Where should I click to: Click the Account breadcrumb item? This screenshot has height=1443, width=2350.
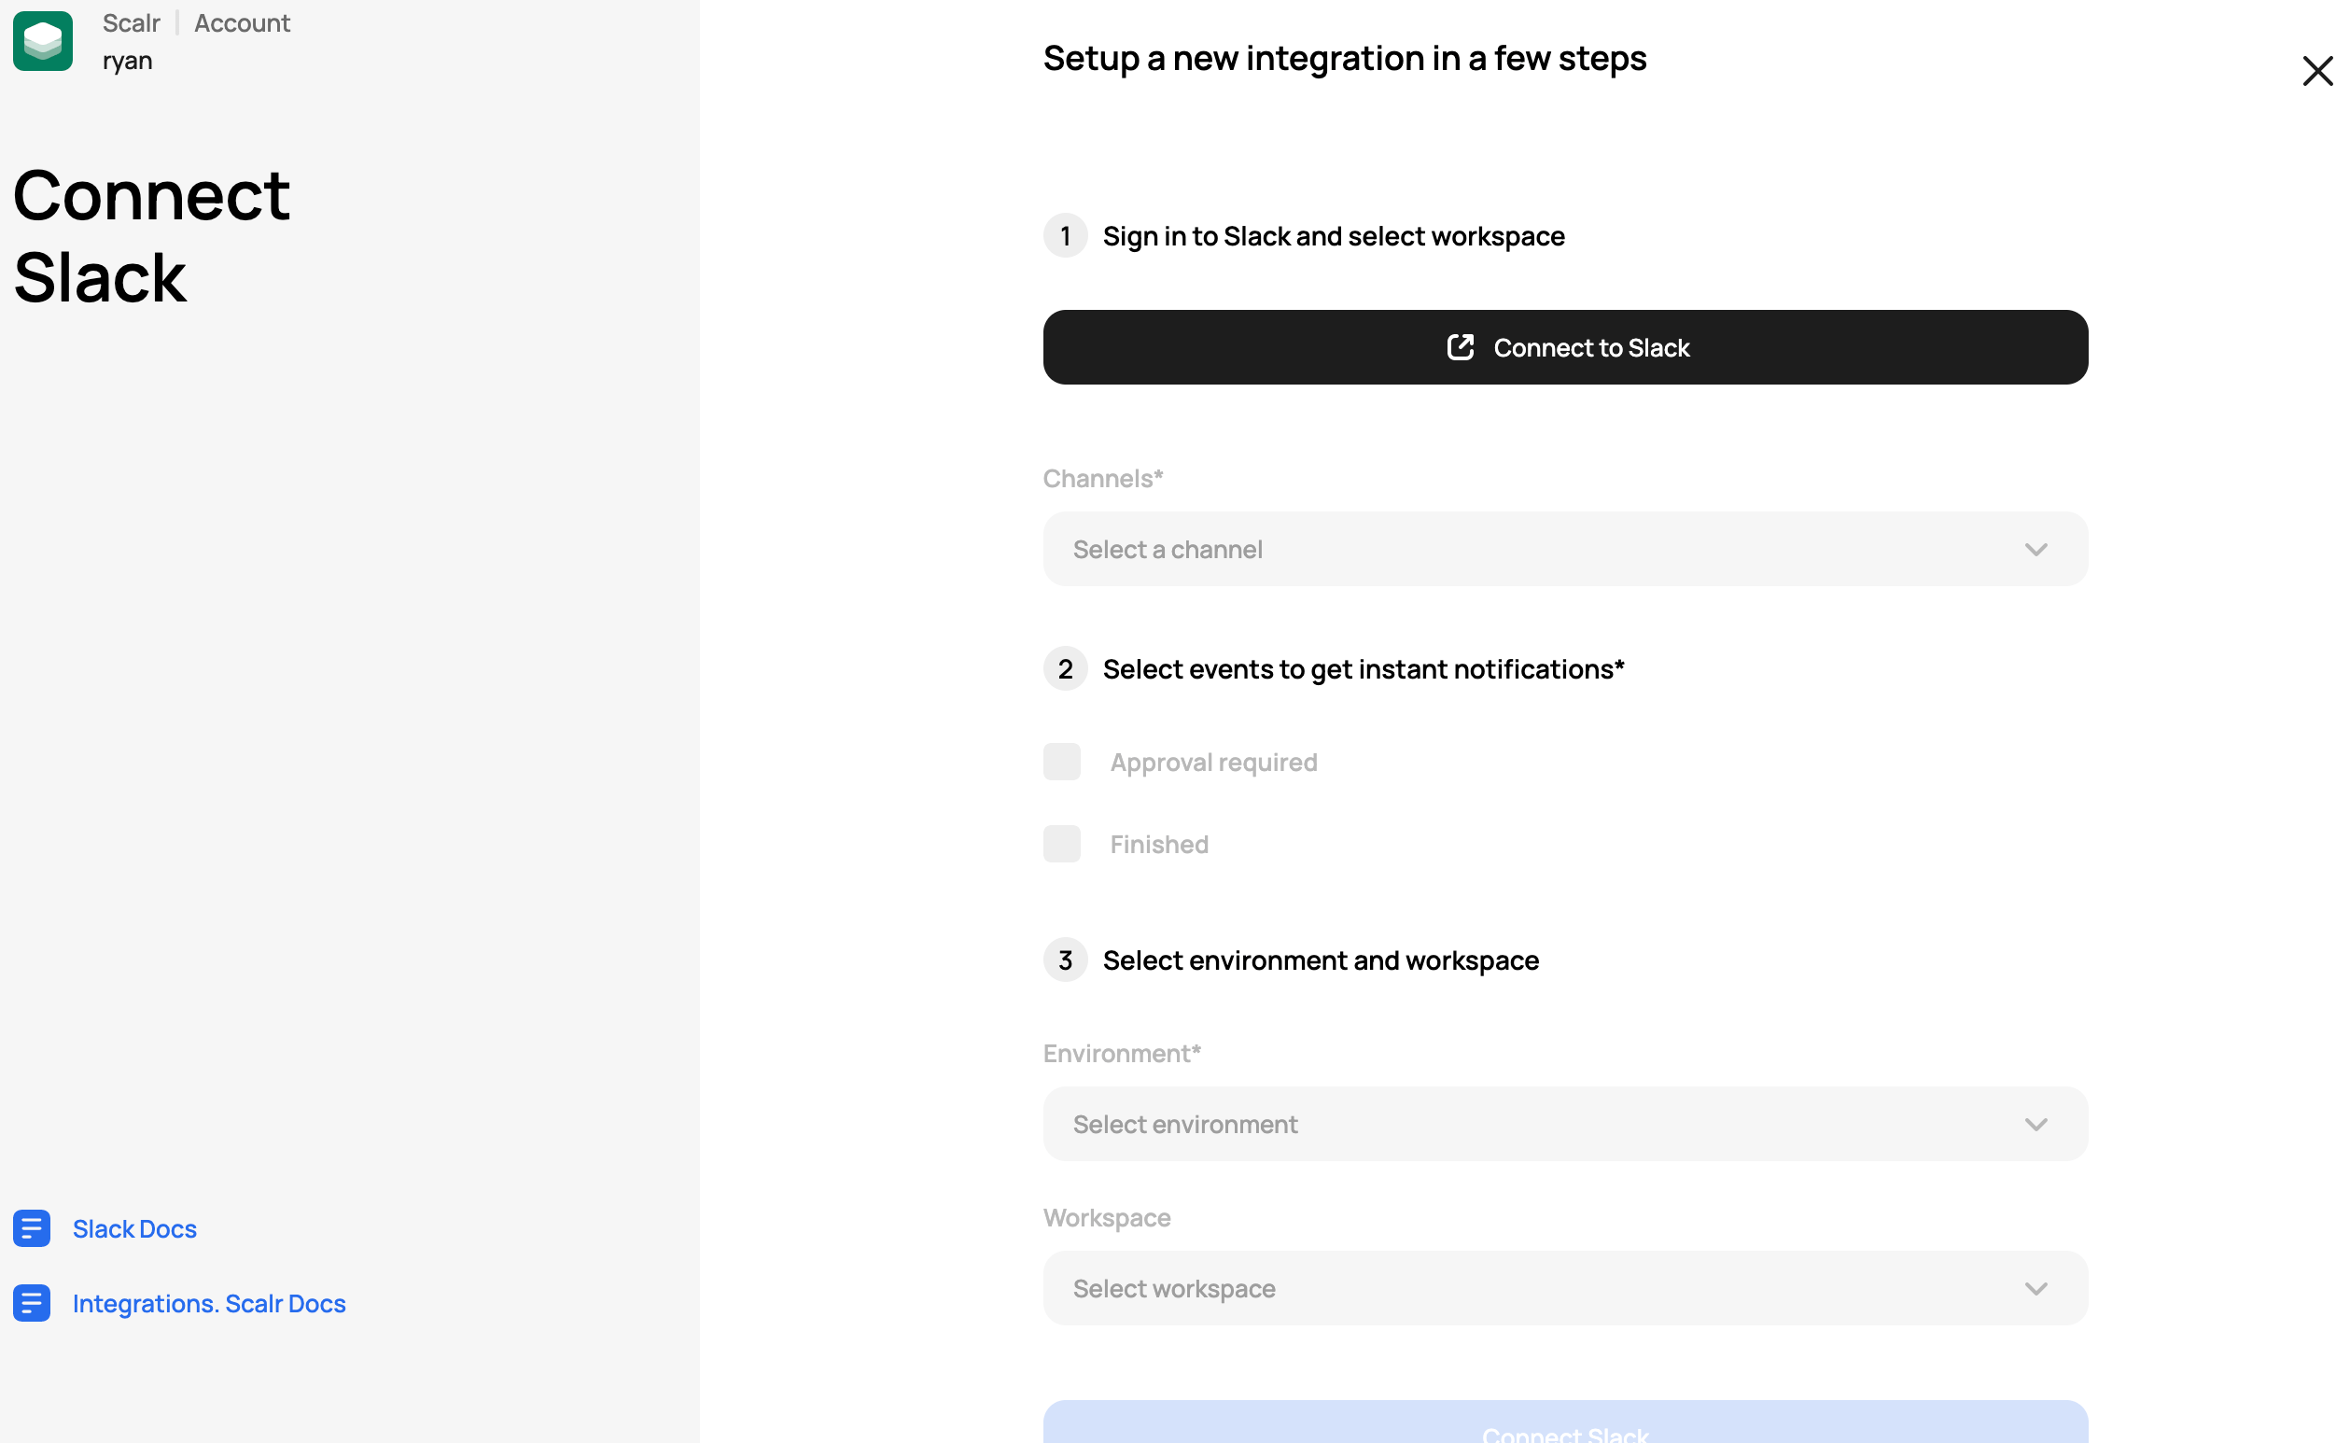coord(243,23)
